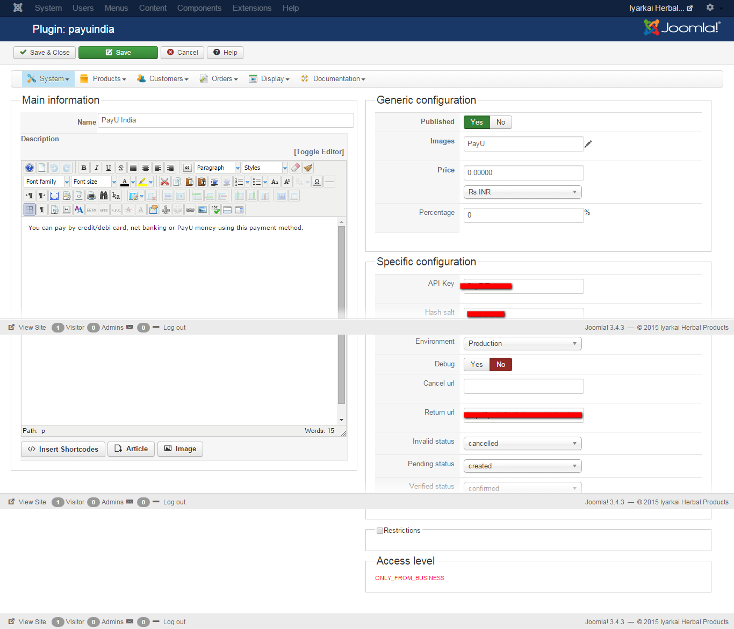Viewport: 734px width, 629px height.
Task: Expand the Documentation dropdown menu
Action: click(x=333, y=78)
